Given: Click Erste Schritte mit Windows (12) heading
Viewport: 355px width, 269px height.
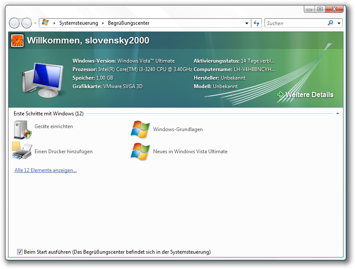Looking at the screenshot, I should (x=49, y=114).
